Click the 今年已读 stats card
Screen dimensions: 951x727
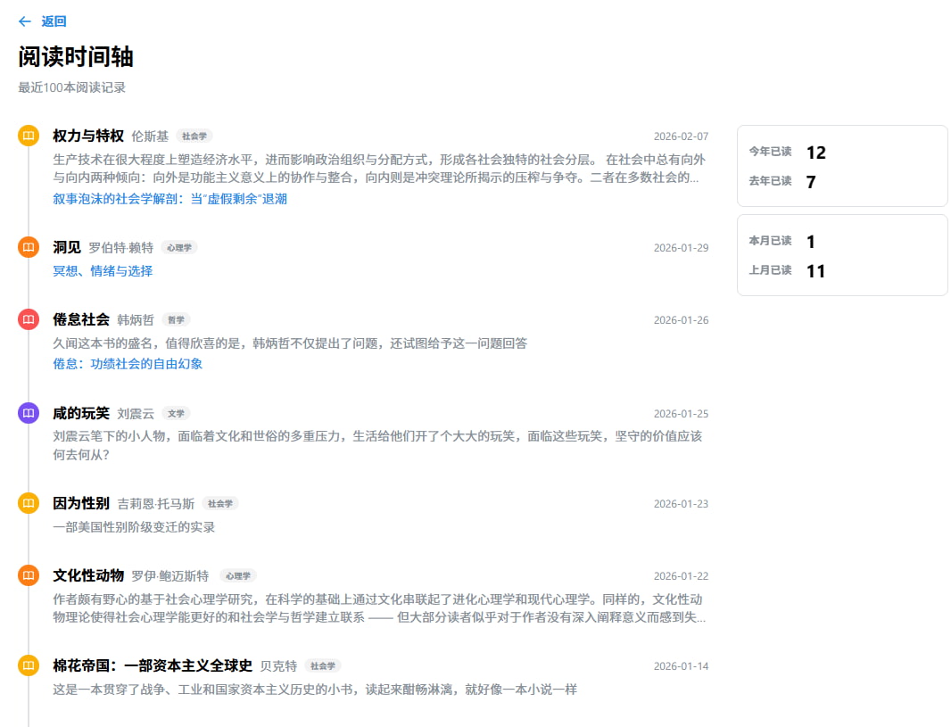tap(841, 166)
